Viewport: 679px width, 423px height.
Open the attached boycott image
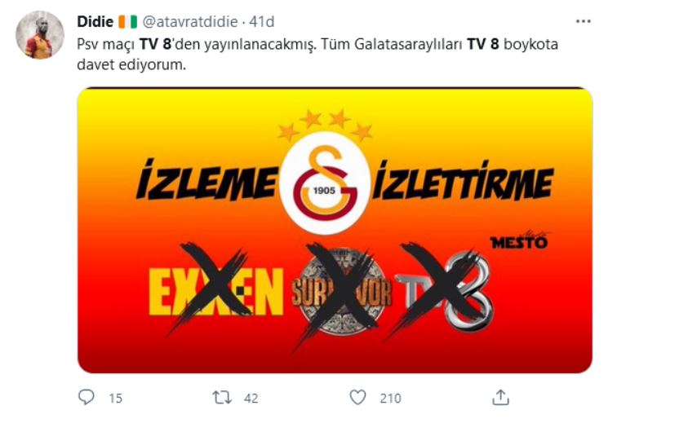click(335, 230)
